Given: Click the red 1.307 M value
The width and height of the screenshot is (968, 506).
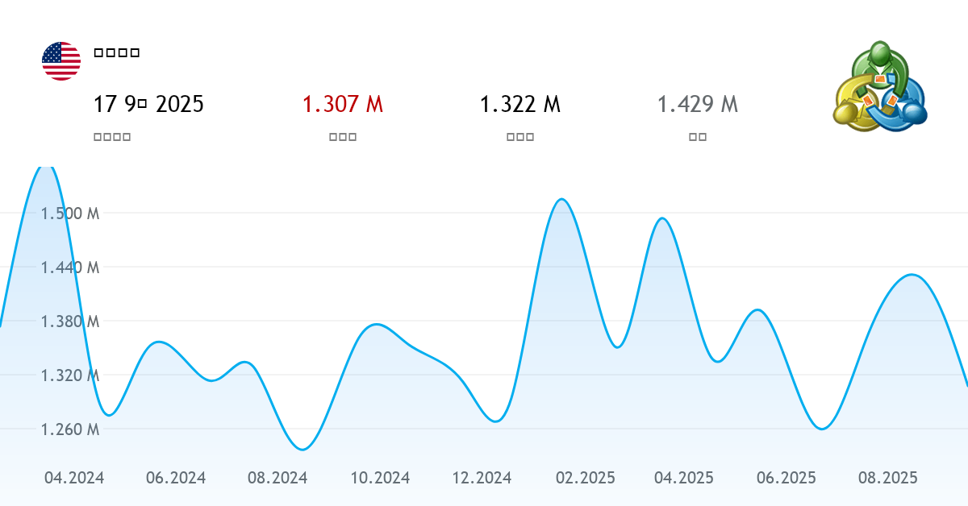Looking at the screenshot, I should click(x=342, y=104).
